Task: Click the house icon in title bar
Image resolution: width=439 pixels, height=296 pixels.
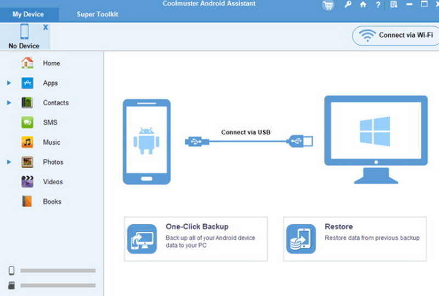Action: point(363,4)
